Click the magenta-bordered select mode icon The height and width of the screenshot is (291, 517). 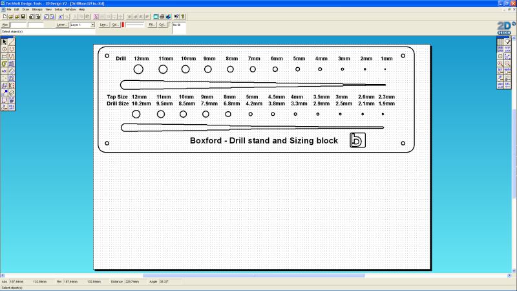96,17
